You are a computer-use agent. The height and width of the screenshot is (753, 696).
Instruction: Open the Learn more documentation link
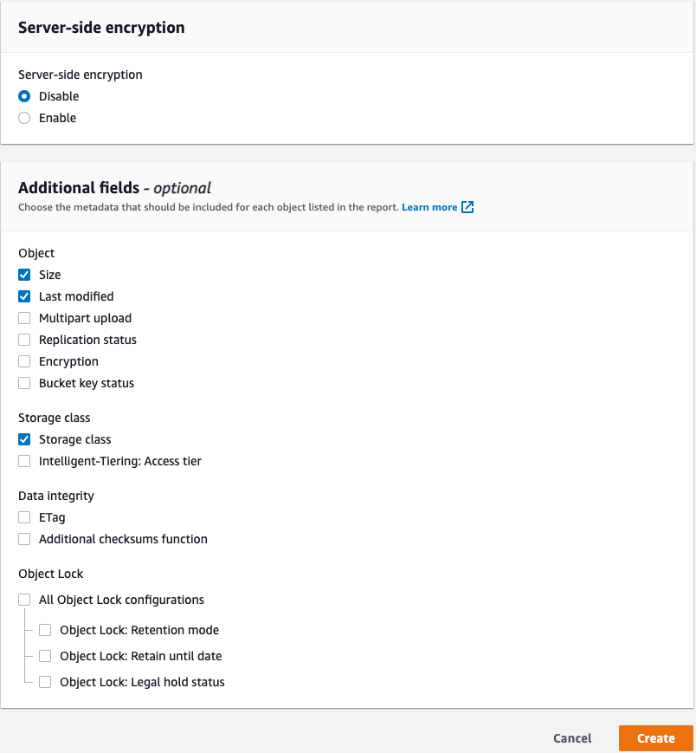(x=431, y=207)
